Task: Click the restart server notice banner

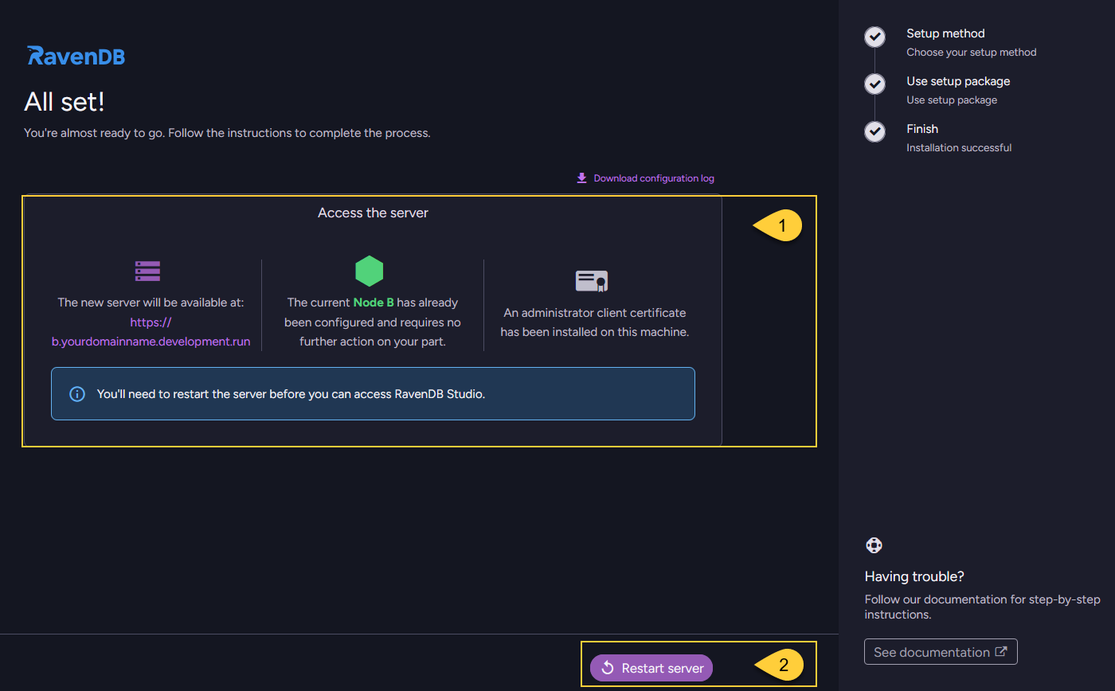Action: point(373,394)
